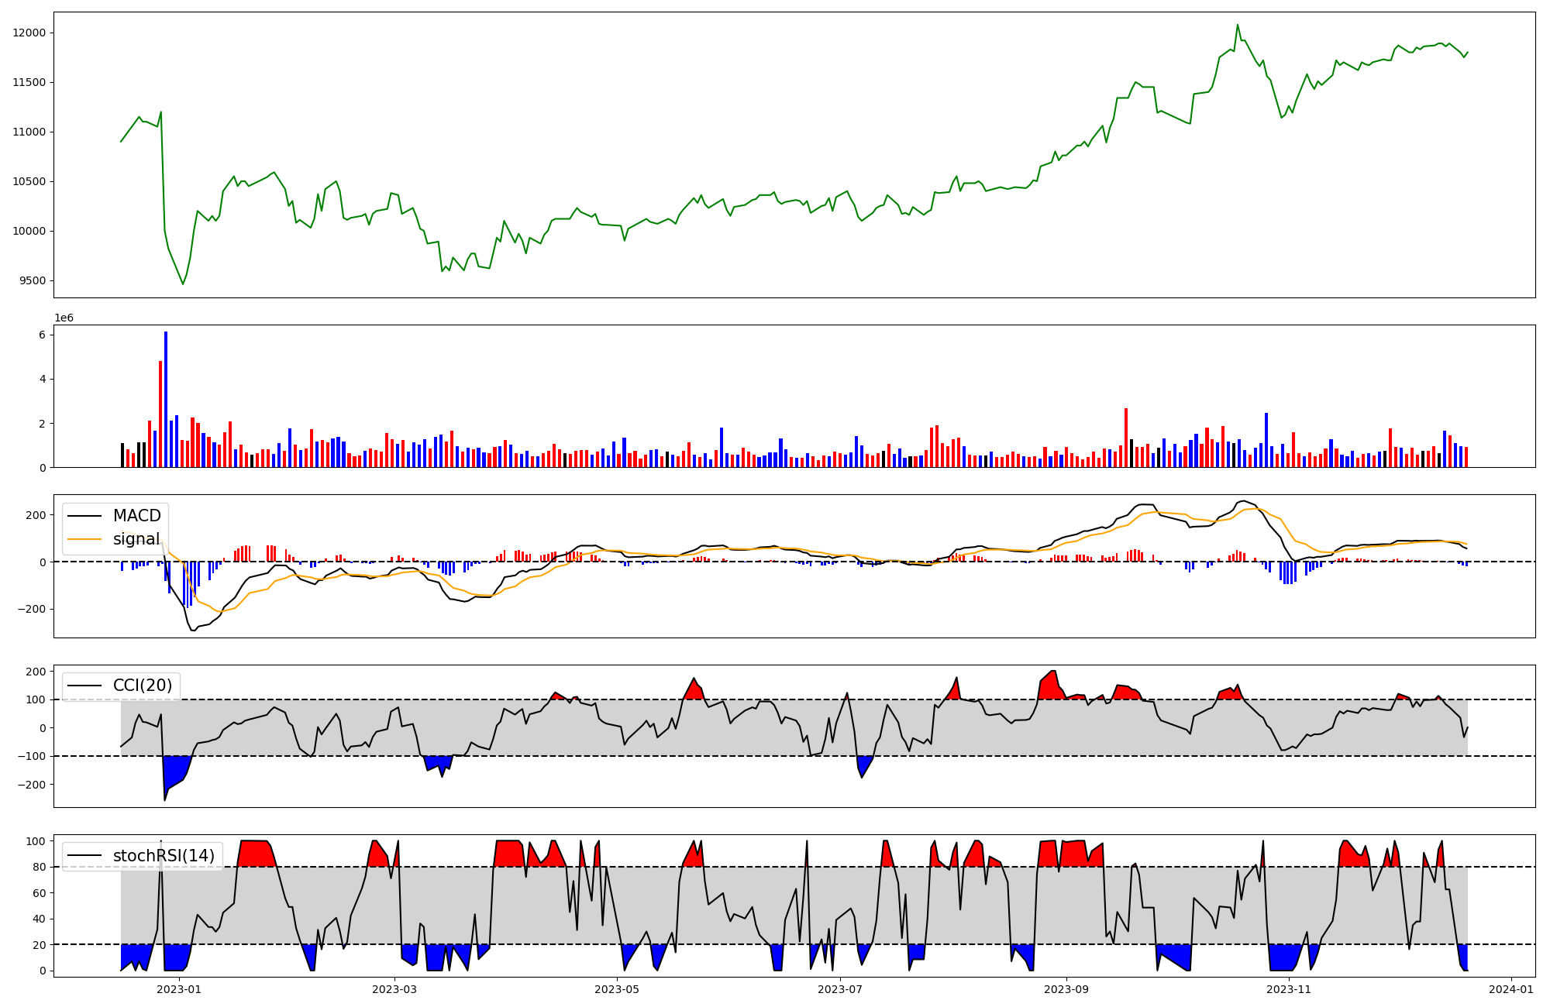Click the 12000 price axis label
The width and height of the screenshot is (1550, 1007).
29,33
